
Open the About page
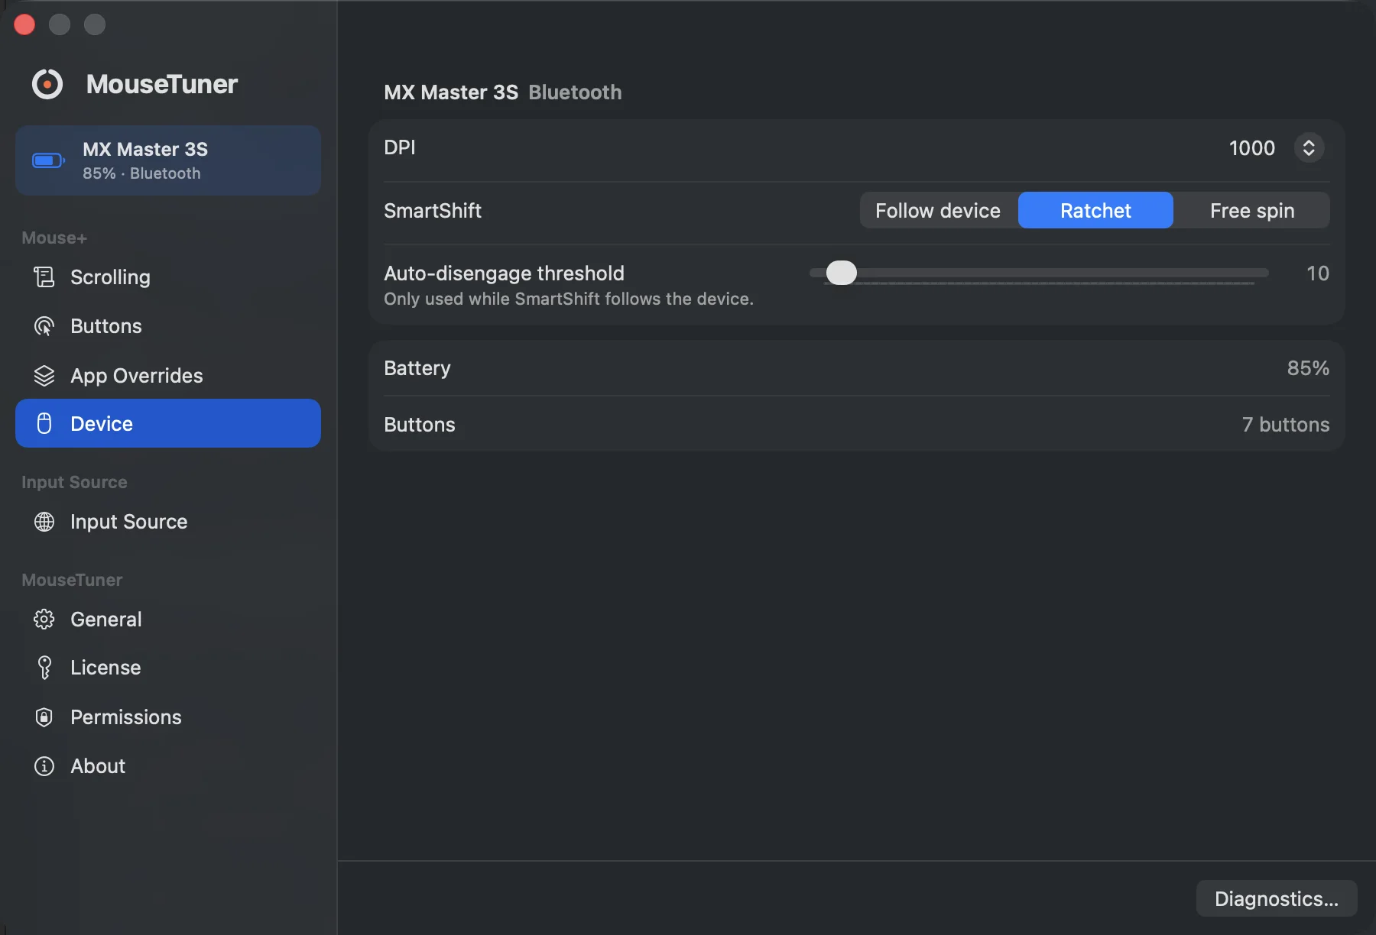click(168, 766)
